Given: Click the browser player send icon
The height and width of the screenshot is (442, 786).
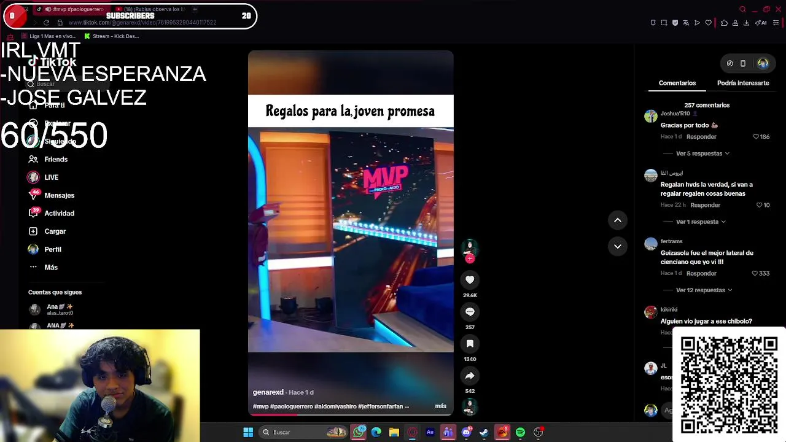Looking at the screenshot, I should pyautogui.click(x=697, y=23).
